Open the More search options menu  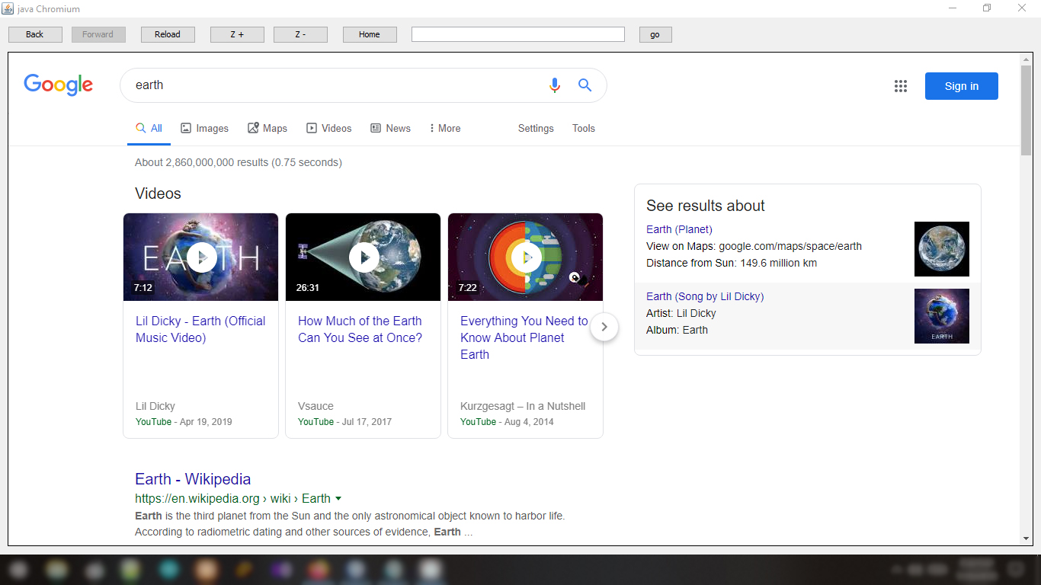445,128
